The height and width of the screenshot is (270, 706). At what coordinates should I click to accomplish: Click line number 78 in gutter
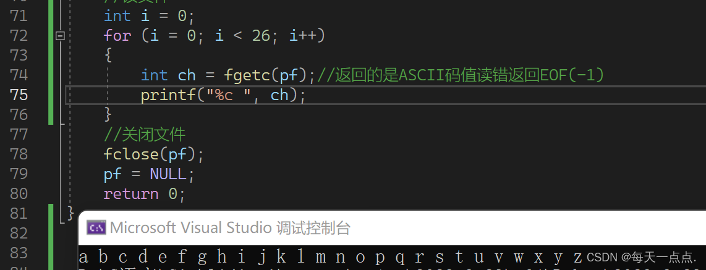[19, 154]
